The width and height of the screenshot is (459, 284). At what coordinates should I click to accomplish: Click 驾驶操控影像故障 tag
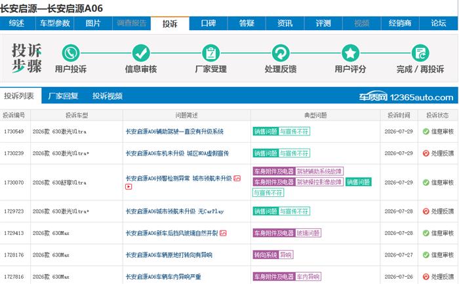pyautogui.click(x=319, y=182)
